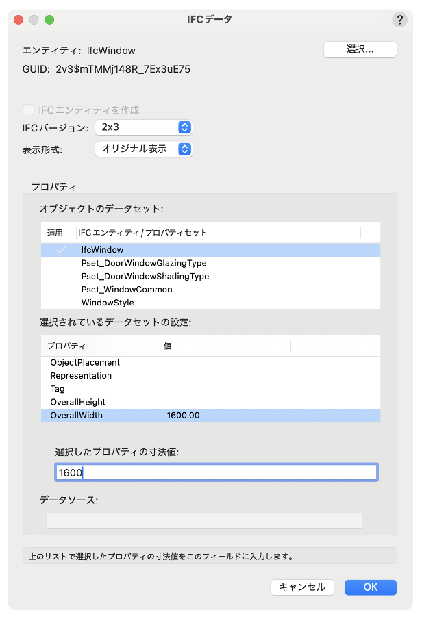
Task: Toggle the IFCエンティティを作成 checkbox
Action: tap(28, 110)
